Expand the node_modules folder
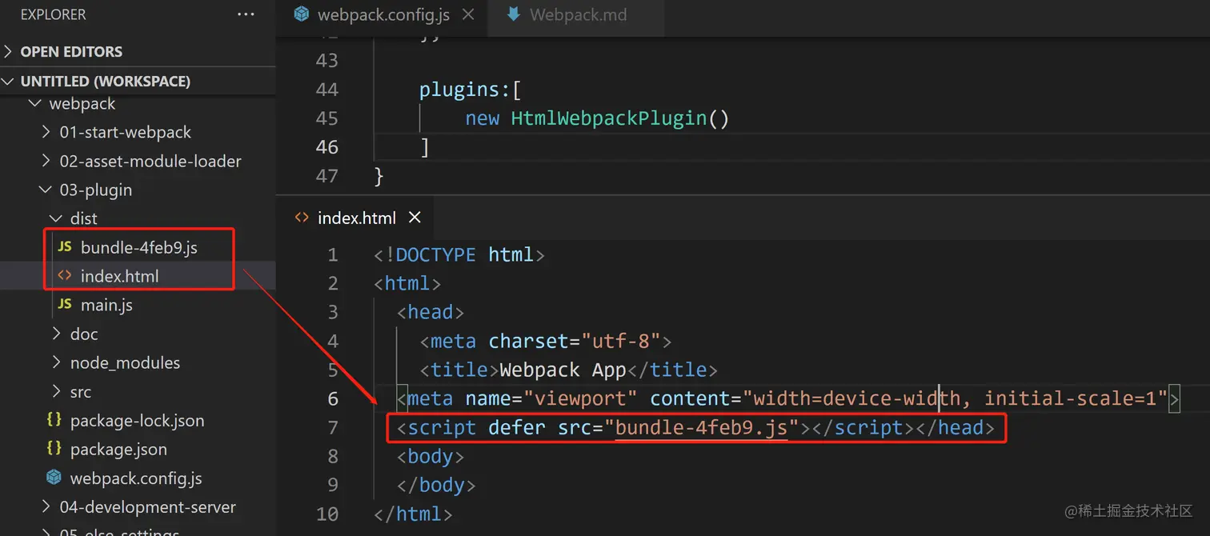 click(56, 362)
